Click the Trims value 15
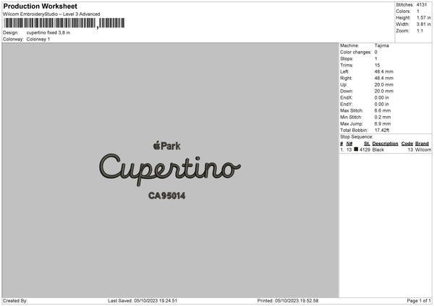The width and height of the screenshot is (434, 306). [x=377, y=65]
